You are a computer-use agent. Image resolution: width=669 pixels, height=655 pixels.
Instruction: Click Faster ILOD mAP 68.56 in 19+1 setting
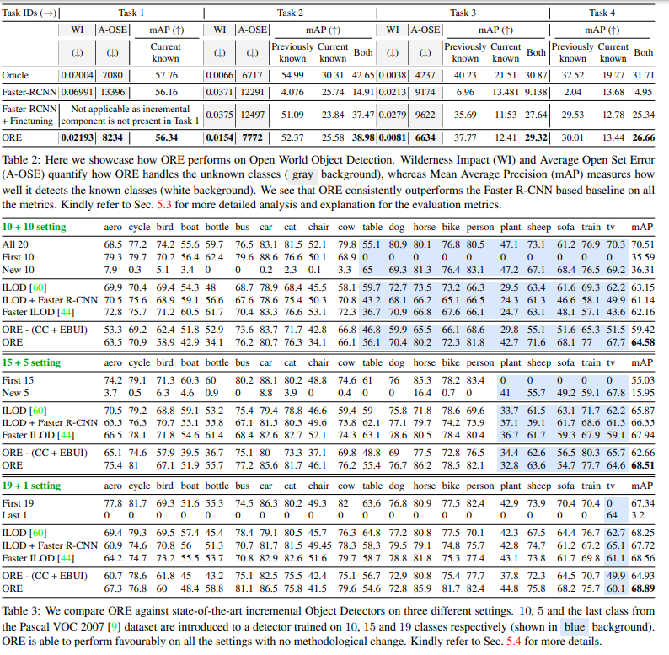[x=643, y=559]
